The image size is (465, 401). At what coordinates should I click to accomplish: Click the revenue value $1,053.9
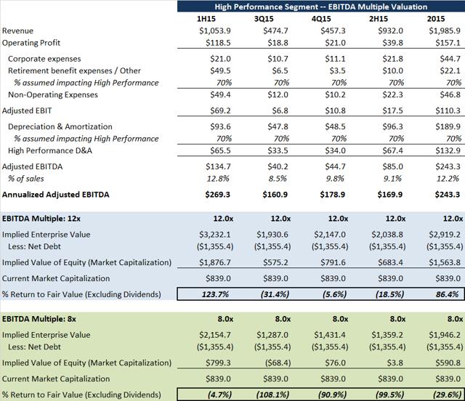[215, 31]
